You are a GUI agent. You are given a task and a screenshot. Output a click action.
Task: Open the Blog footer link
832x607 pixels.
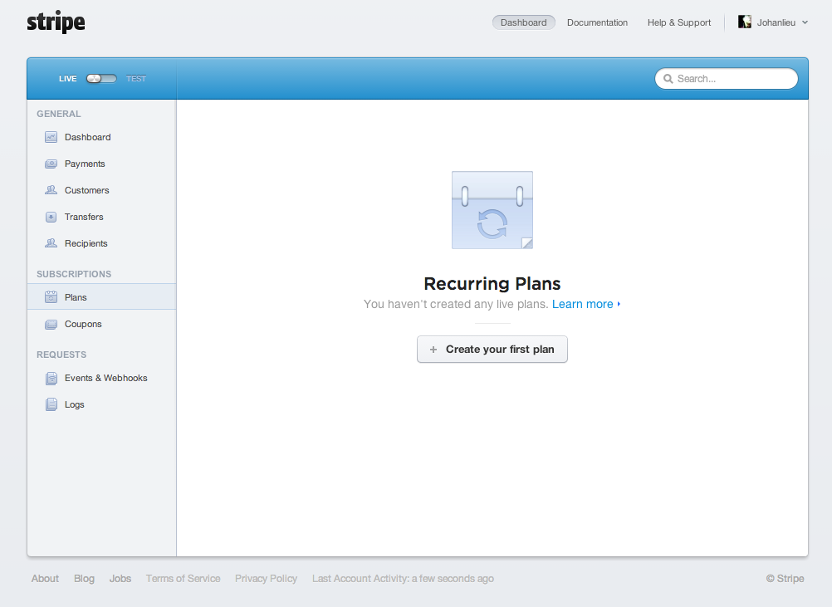point(85,578)
